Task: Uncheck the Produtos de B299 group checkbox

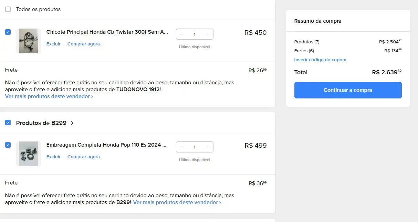Action: (x=8, y=123)
